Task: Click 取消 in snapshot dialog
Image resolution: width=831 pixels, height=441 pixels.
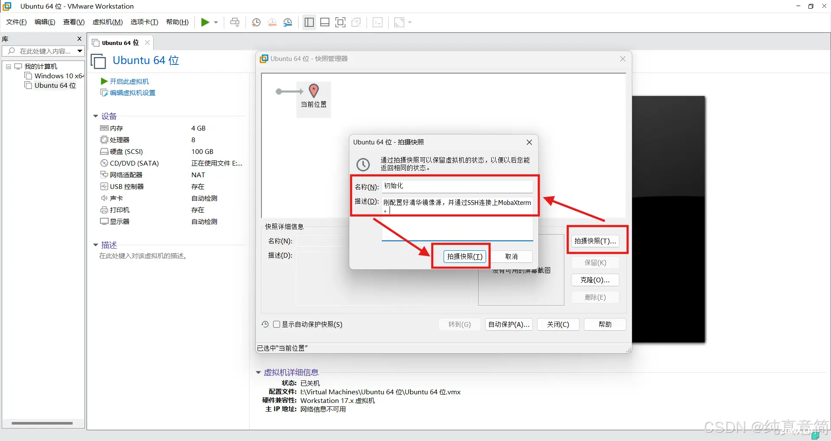Action: pyautogui.click(x=512, y=256)
